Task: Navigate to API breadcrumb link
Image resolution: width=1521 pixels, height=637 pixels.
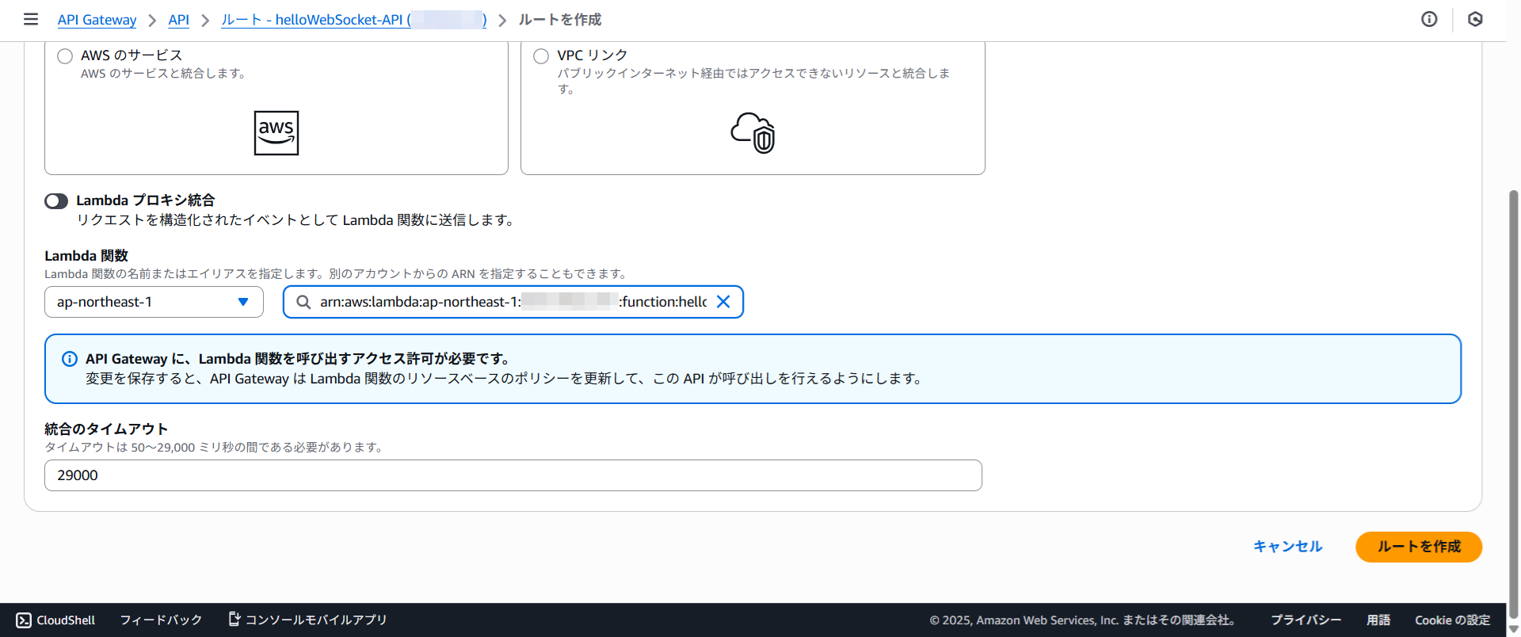Action: 178,20
